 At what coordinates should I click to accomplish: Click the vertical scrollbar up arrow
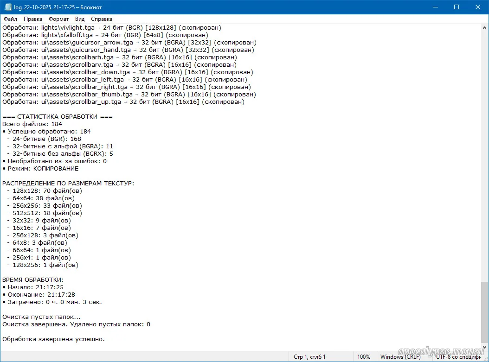(484, 28)
